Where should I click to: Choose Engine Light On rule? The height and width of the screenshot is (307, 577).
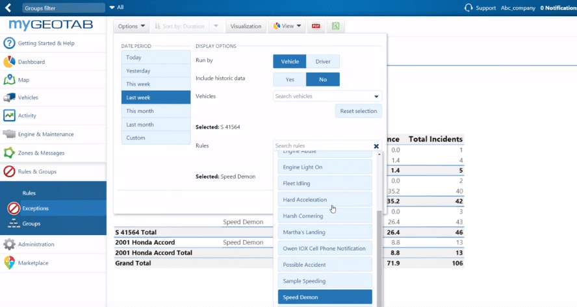point(325,167)
